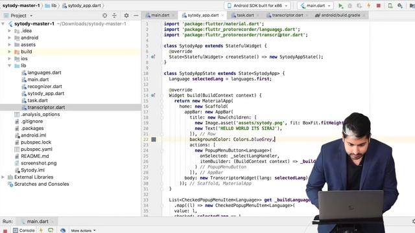Select pubspec.yaml in the project tree

[36, 150]
